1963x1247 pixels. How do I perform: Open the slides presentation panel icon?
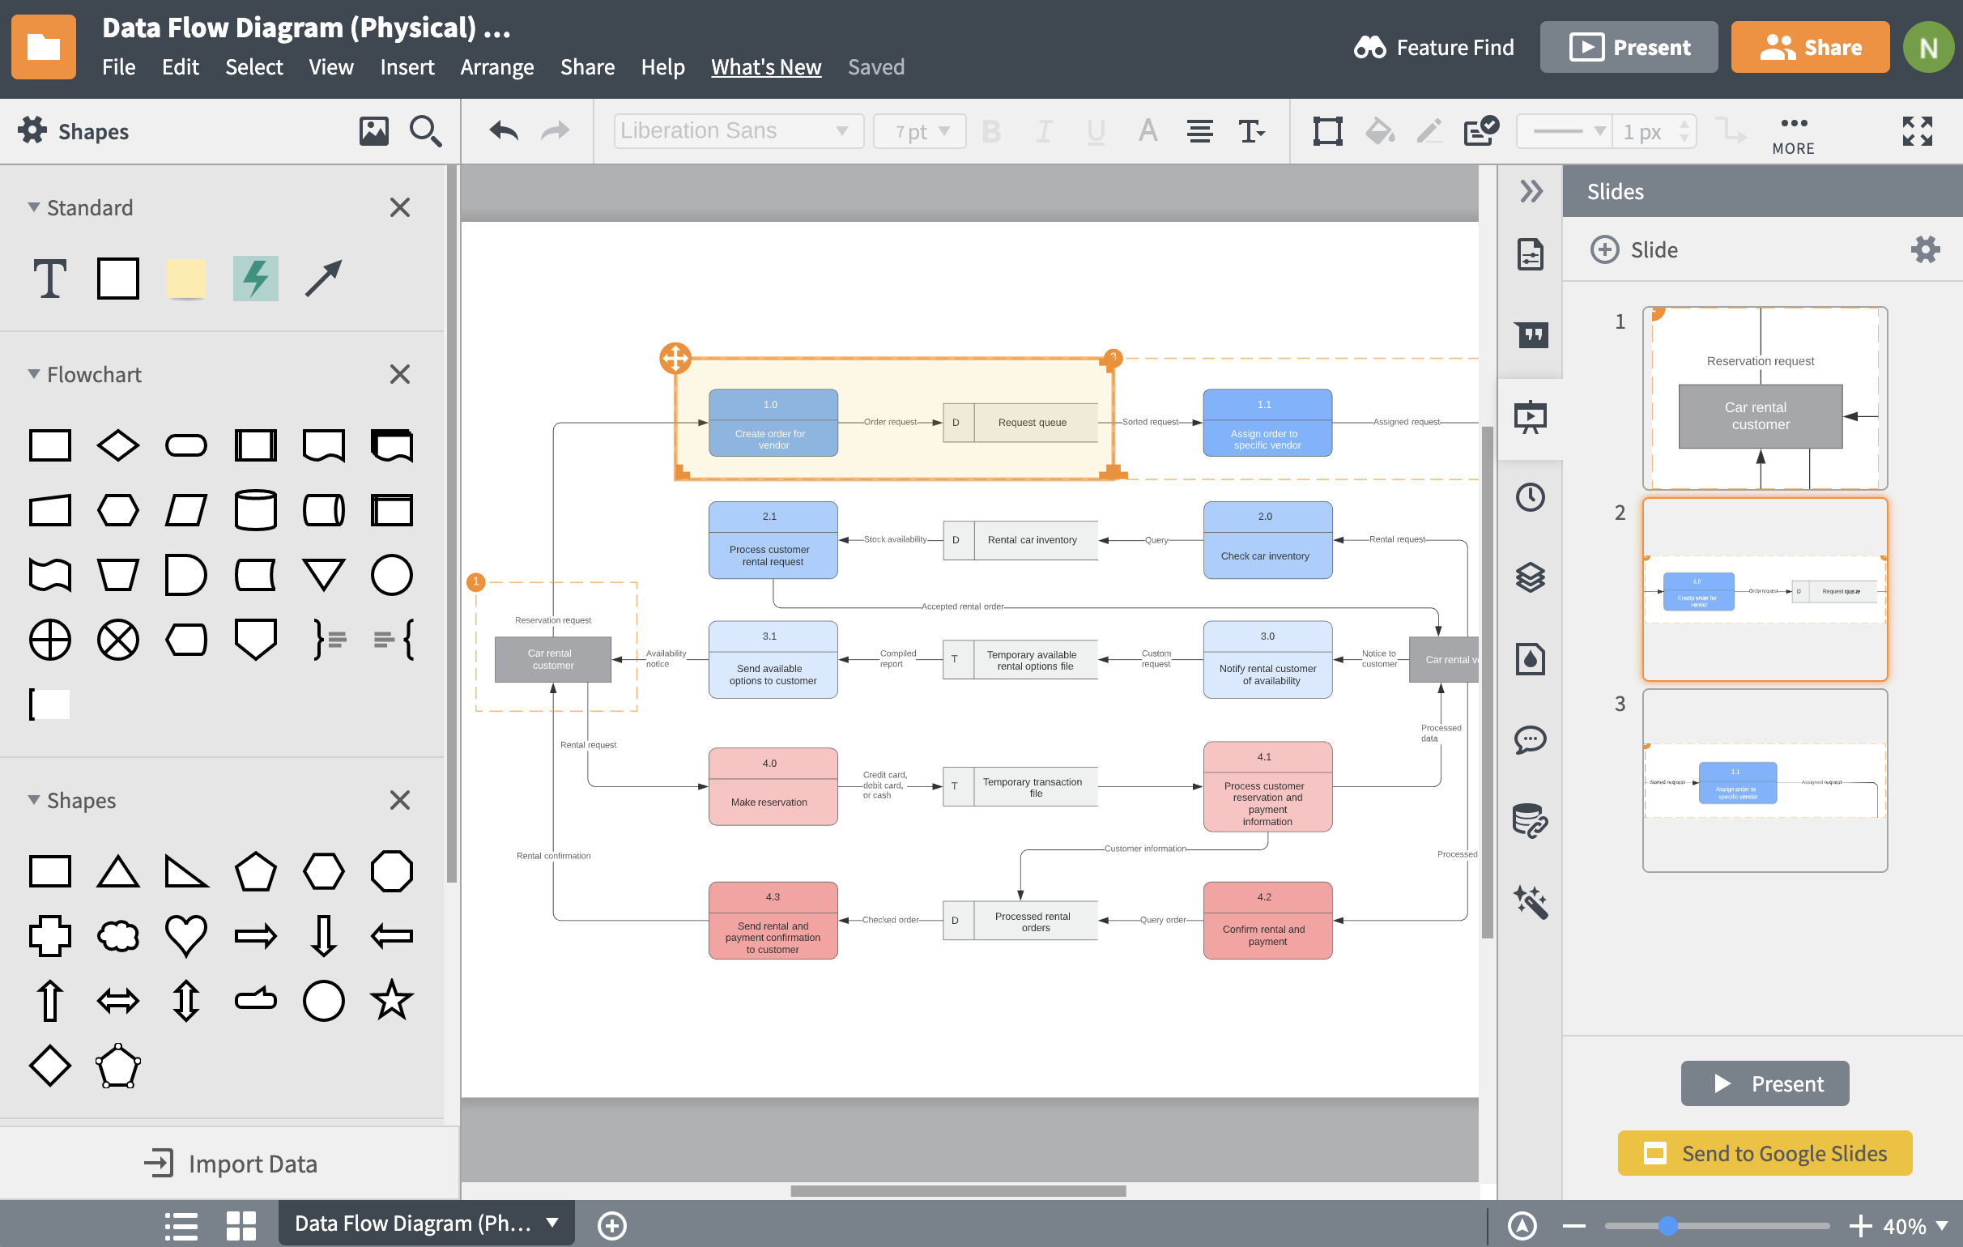(x=1531, y=417)
